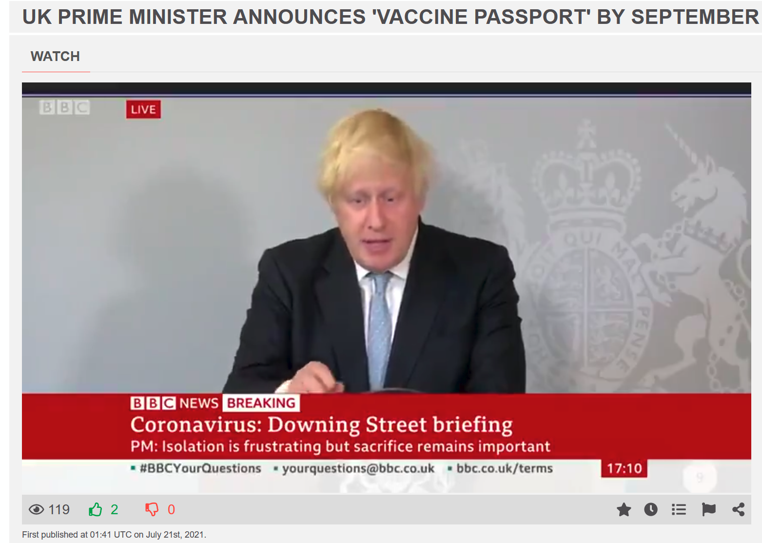Flag this video using the flag icon

[708, 510]
